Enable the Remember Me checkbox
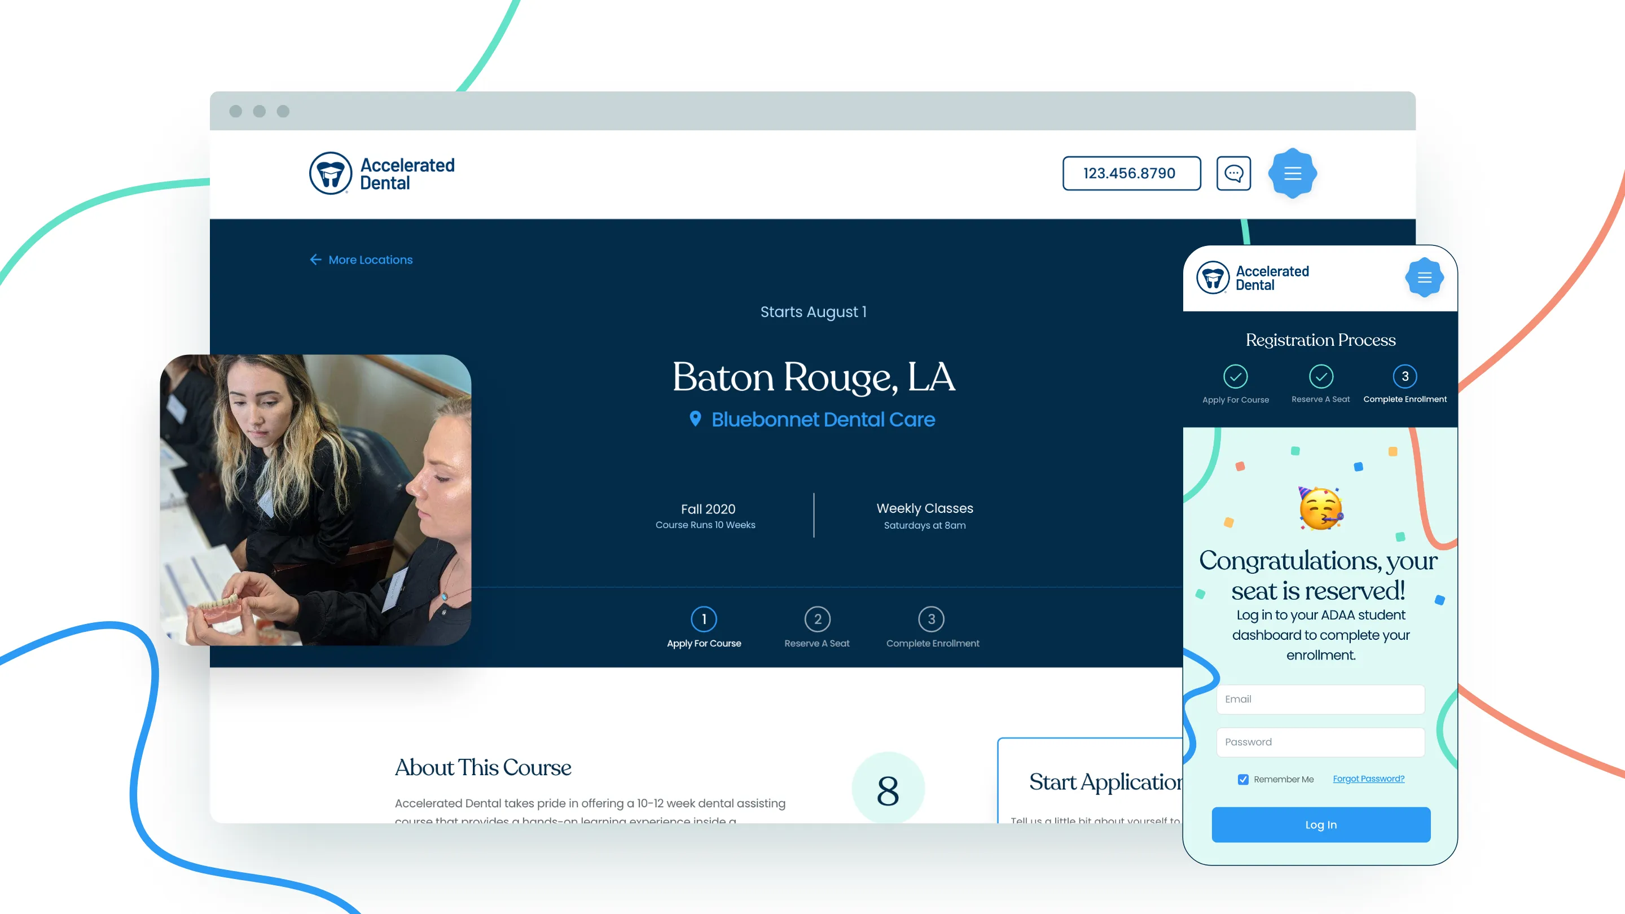This screenshot has height=914, width=1625. (1242, 779)
